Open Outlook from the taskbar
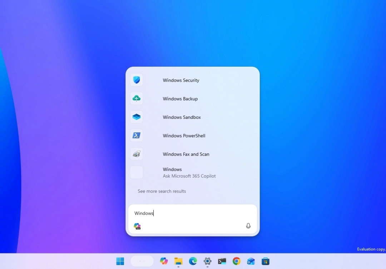 pyautogui.click(x=251, y=261)
